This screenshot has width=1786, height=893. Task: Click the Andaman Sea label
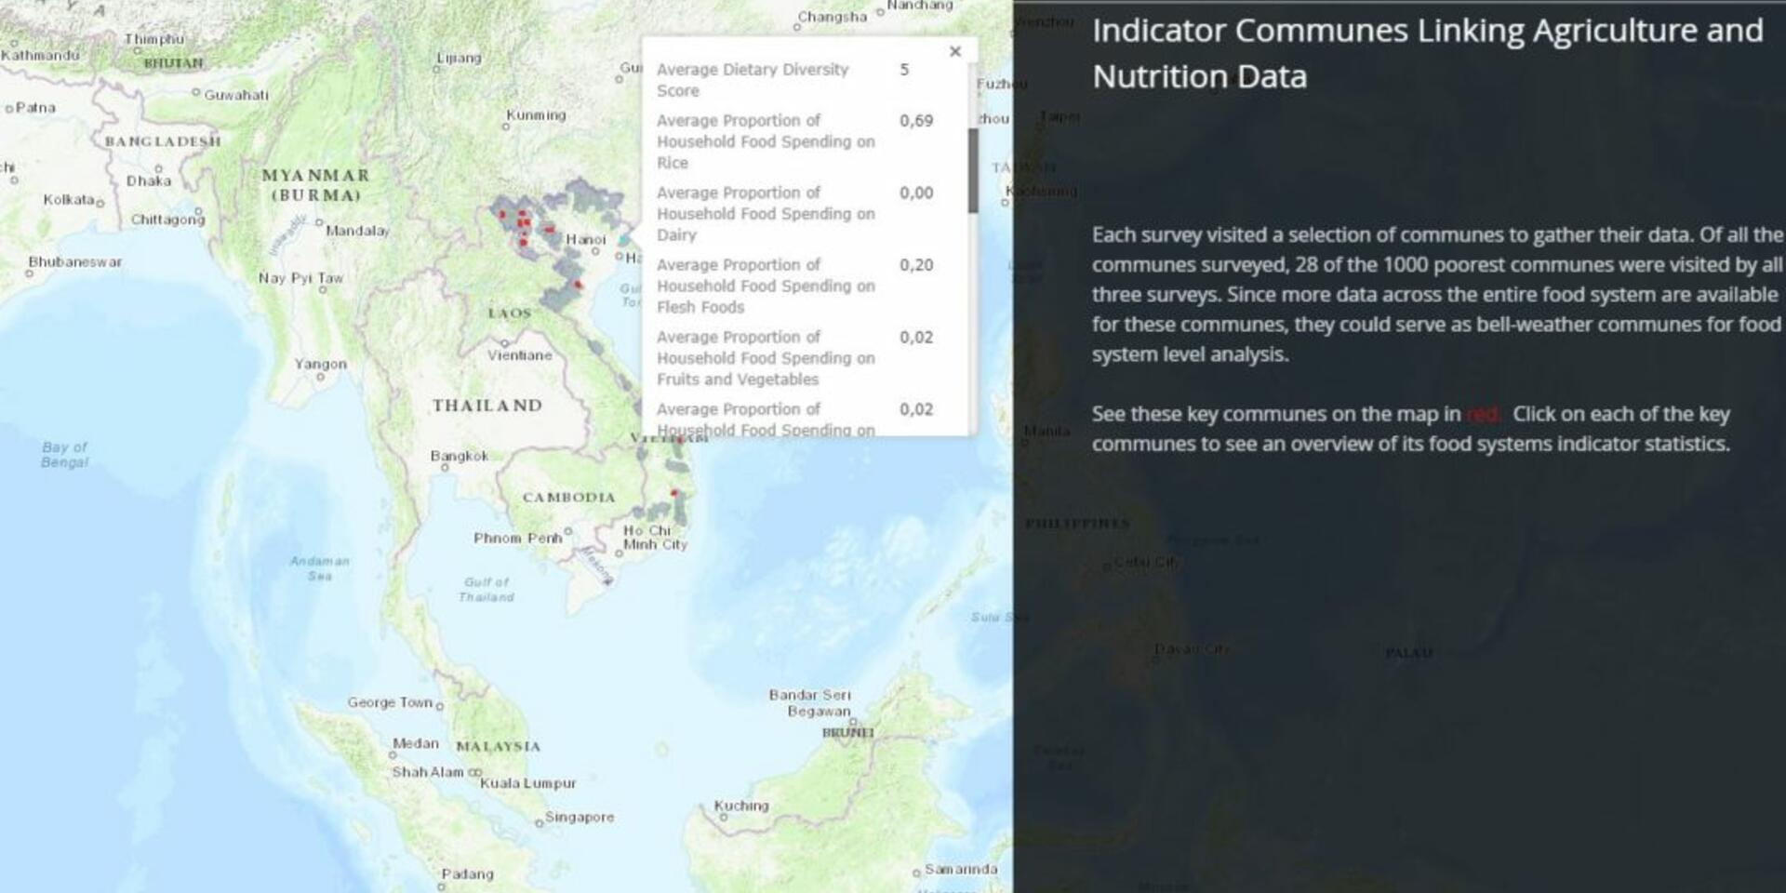click(319, 568)
